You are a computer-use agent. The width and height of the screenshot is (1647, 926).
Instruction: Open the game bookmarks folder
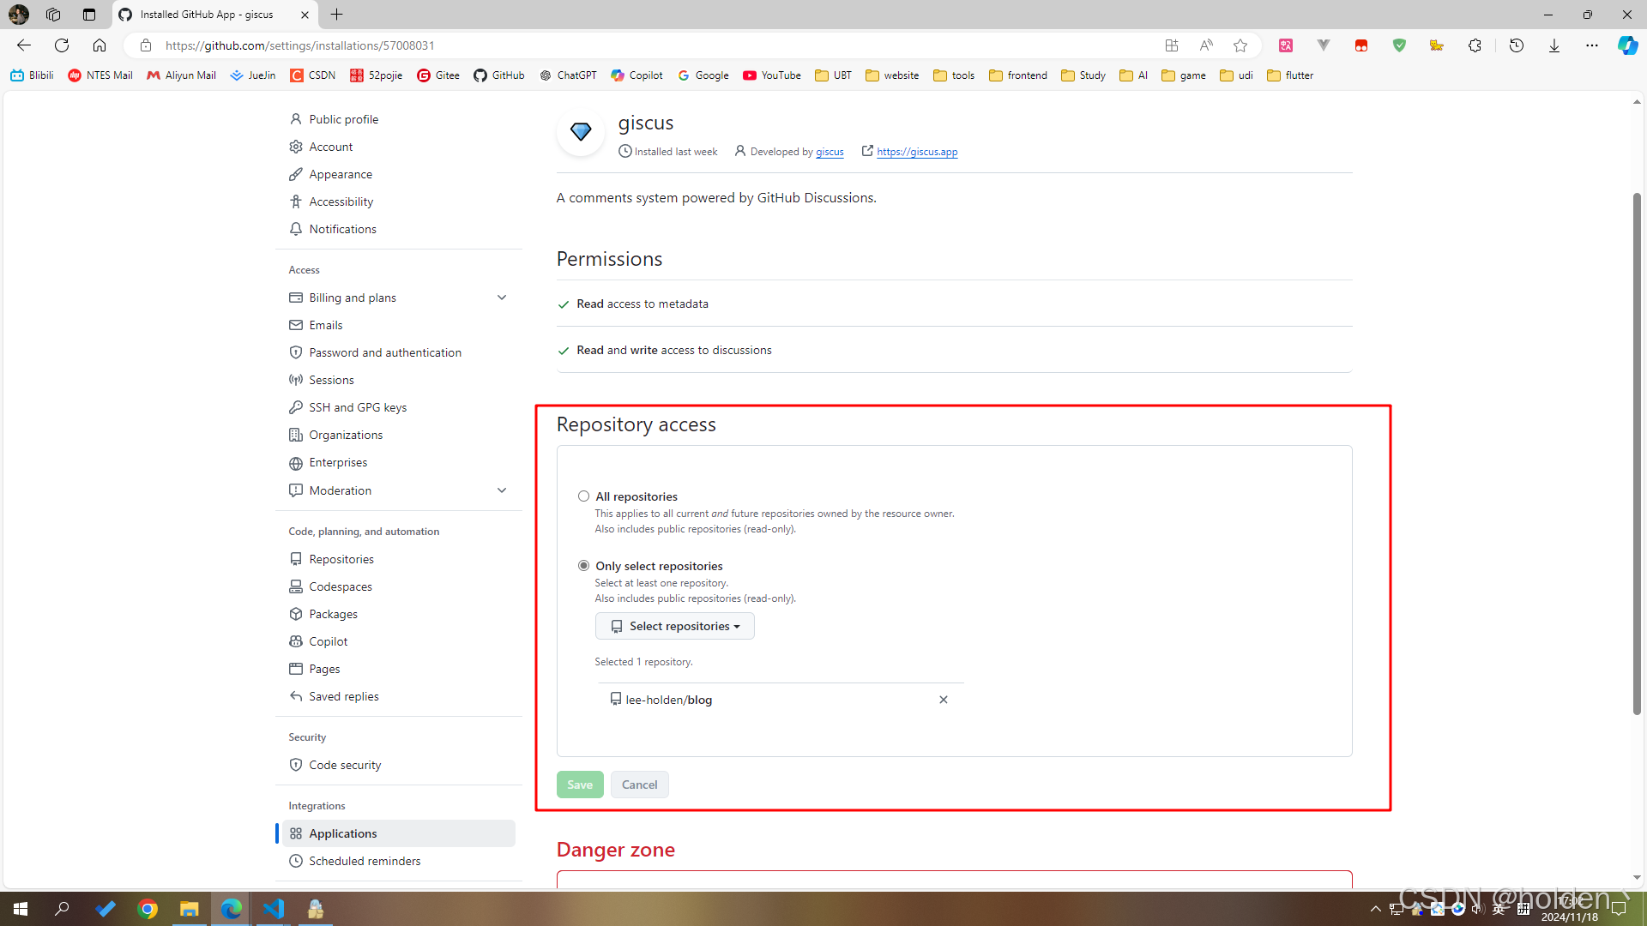click(x=1184, y=75)
